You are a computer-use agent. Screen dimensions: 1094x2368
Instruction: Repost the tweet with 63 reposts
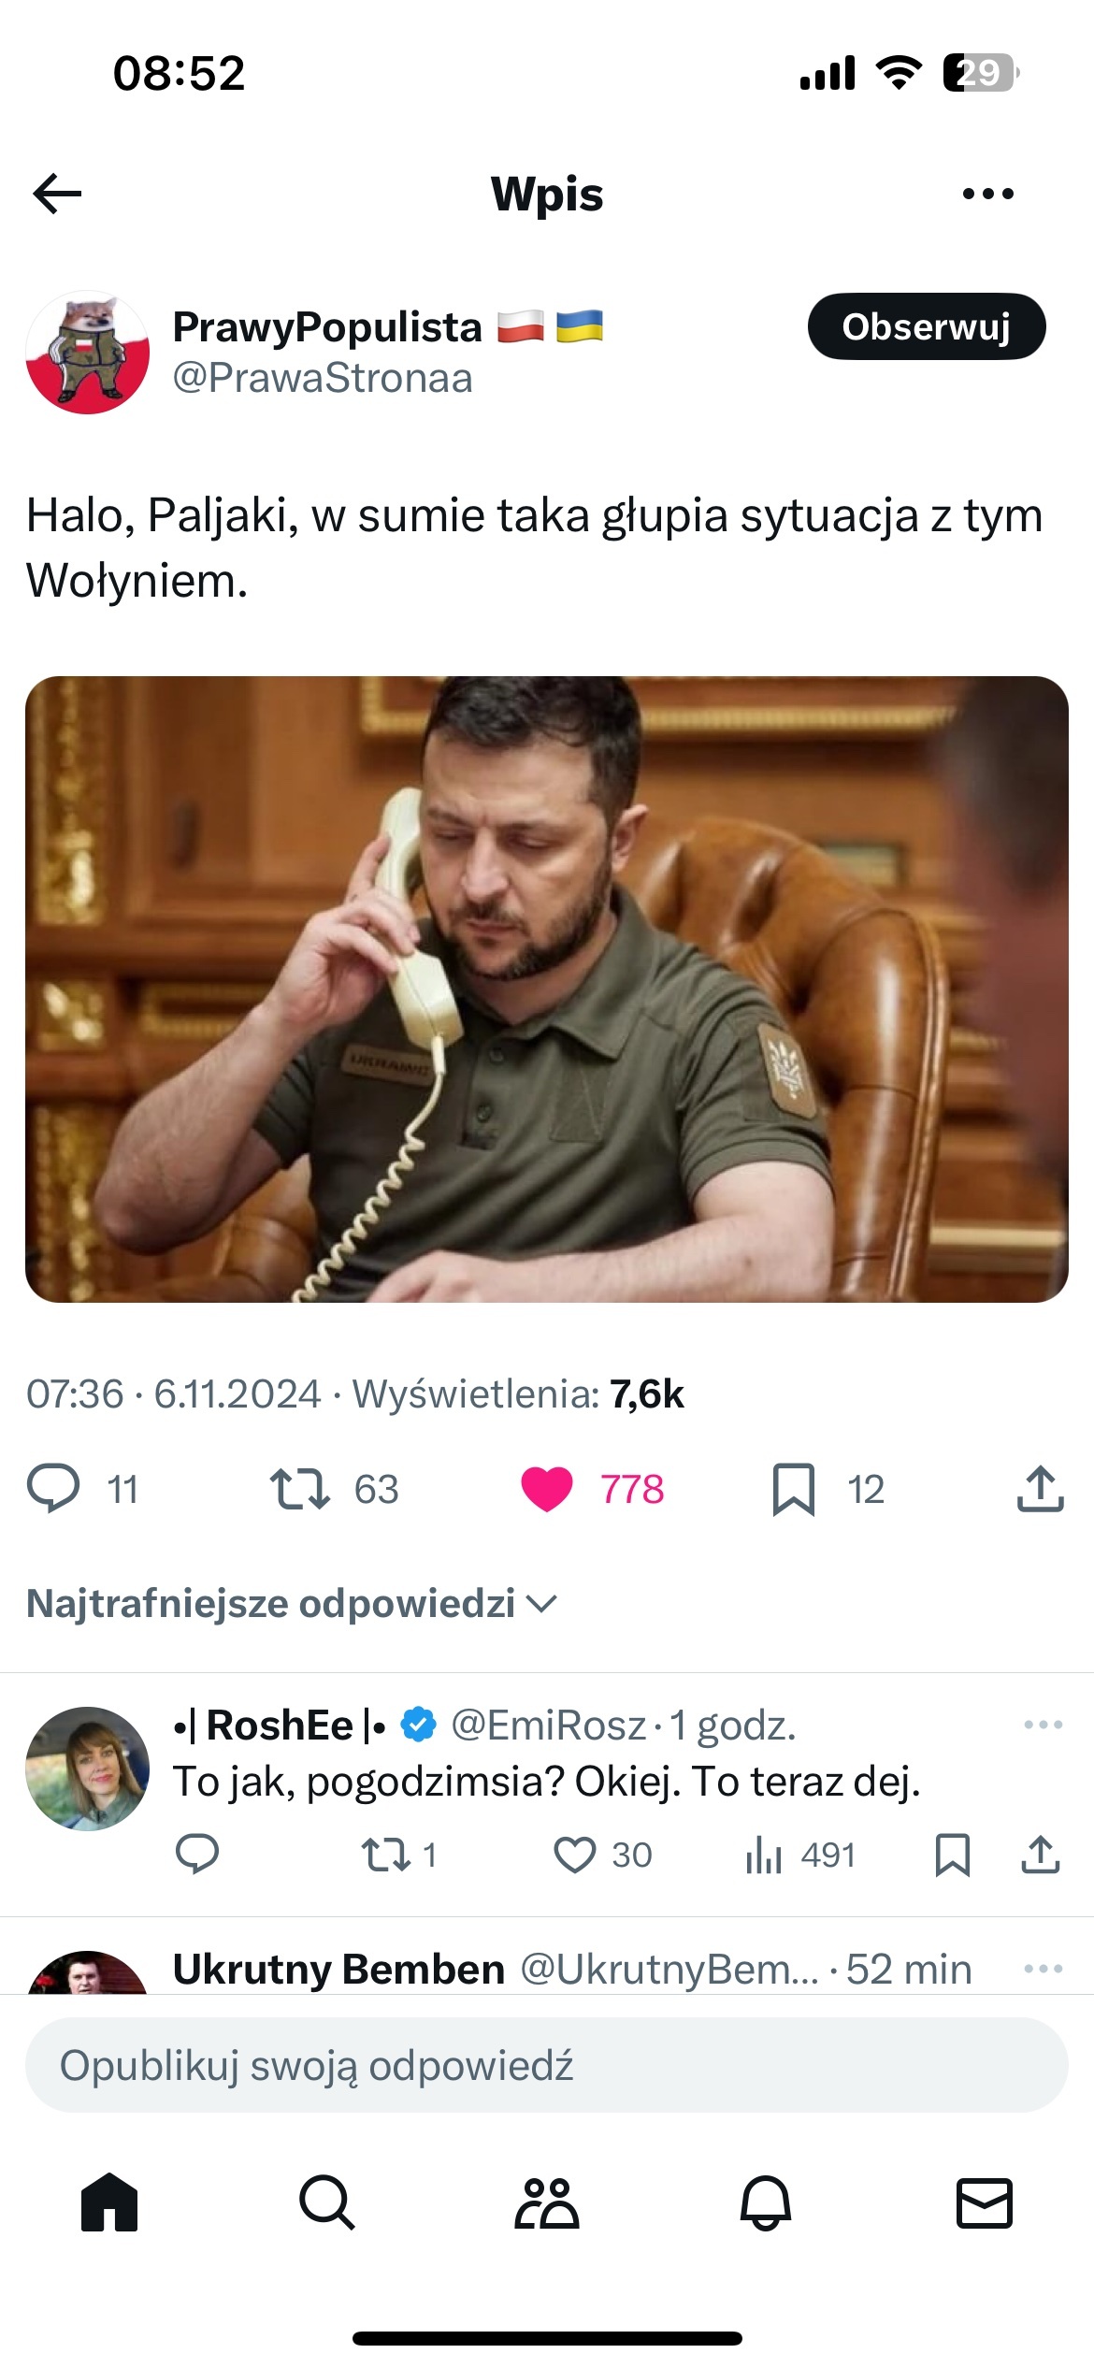(x=299, y=1489)
